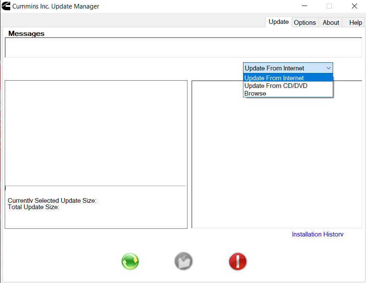366x283 pixels.
Task: Select Browse option in dropdown list
Action: click(x=288, y=93)
